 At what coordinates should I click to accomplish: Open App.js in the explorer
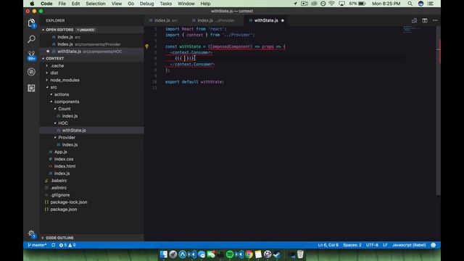click(60, 152)
